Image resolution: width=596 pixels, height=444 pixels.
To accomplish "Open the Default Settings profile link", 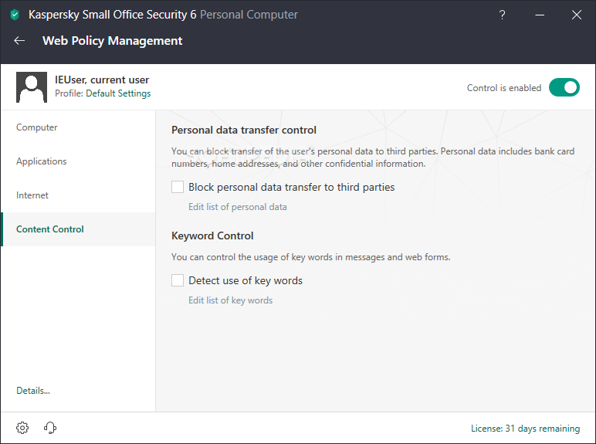I will [118, 93].
